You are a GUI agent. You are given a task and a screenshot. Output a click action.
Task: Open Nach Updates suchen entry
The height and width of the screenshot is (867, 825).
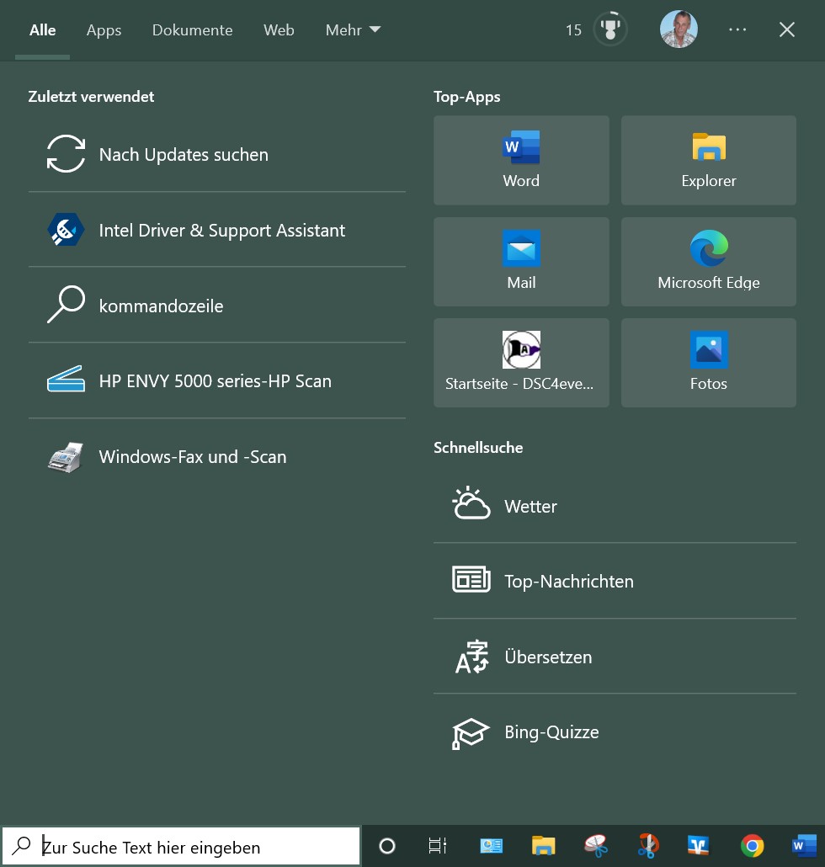[x=216, y=154]
